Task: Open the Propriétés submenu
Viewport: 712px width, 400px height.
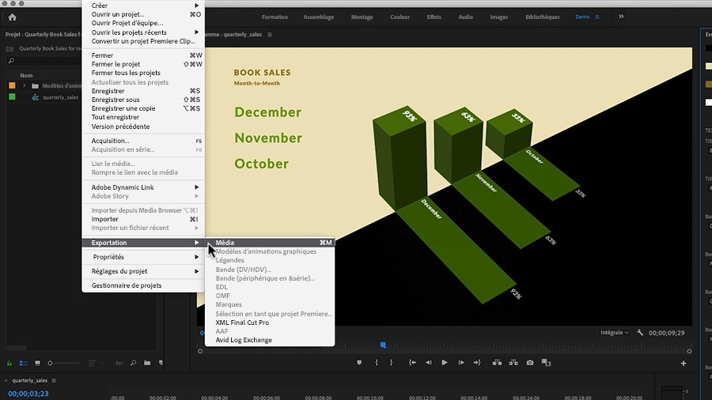Action: pos(143,257)
